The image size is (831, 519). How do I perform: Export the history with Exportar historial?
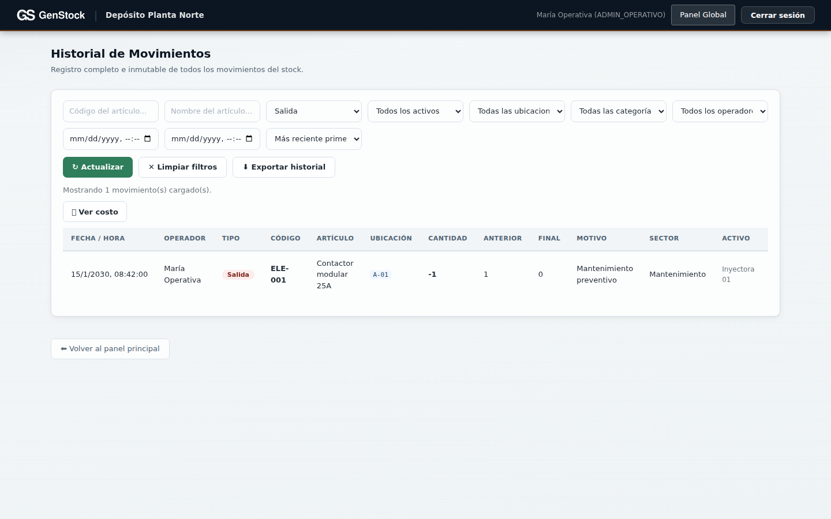coord(284,167)
